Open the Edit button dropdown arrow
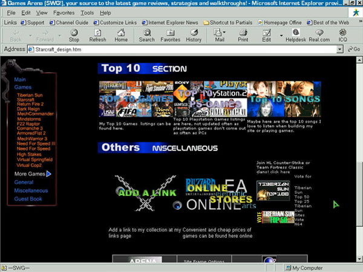363x272 pixels. (281, 36)
